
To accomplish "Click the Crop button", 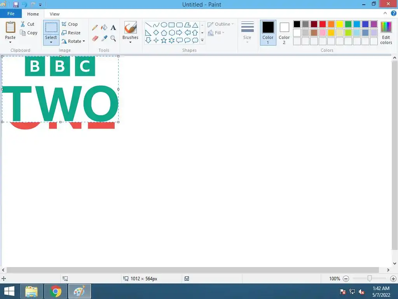I will point(70,24).
